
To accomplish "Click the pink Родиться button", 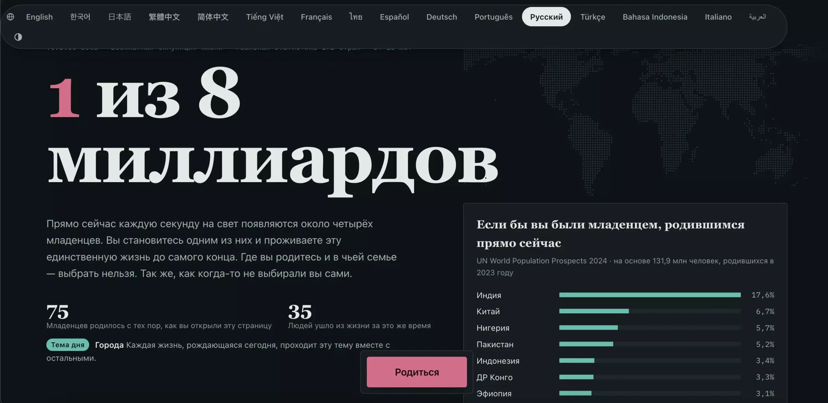I will [417, 372].
